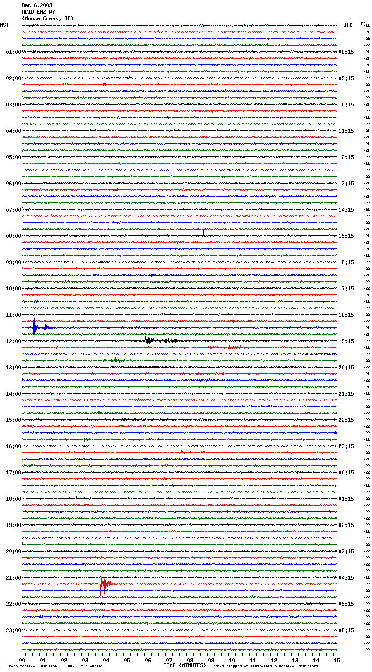The width and height of the screenshot is (372, 672).
Task: Click the 15:15 UTC time label
Action: coord(346,236)
